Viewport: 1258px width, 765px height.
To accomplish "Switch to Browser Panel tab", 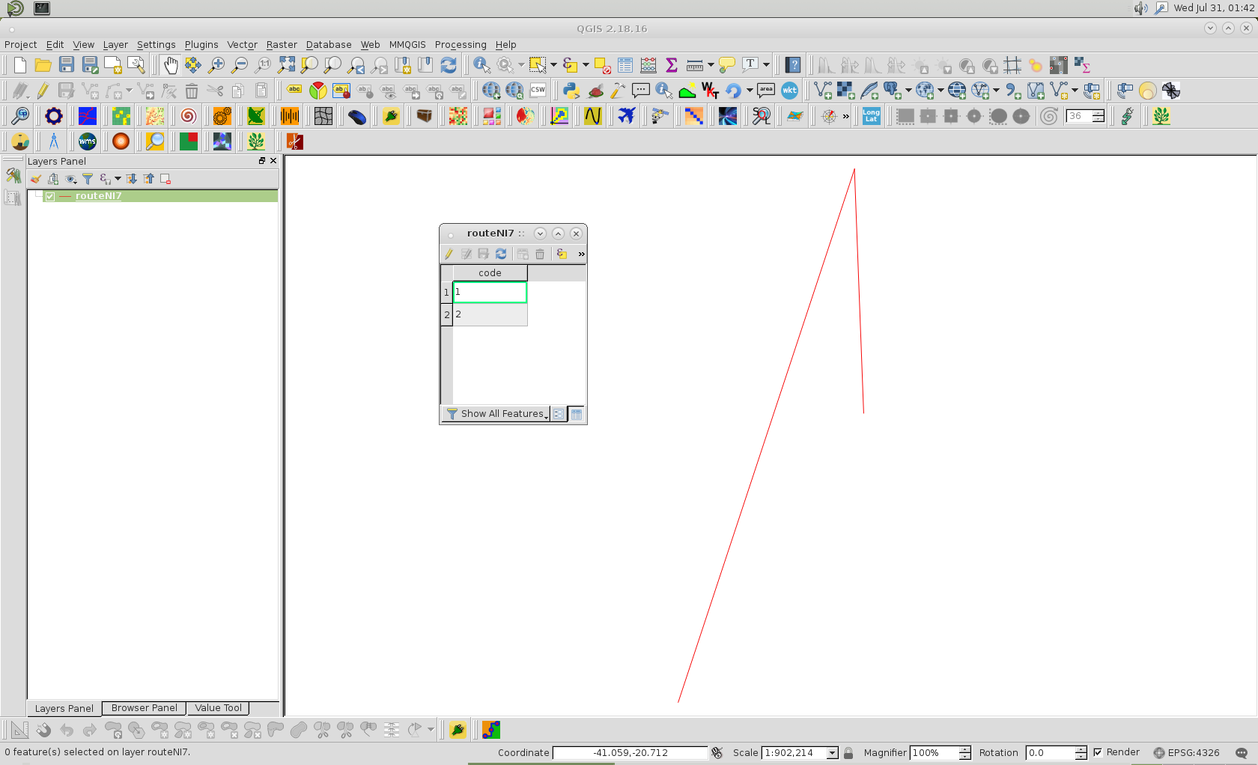I will click(145, 708).
